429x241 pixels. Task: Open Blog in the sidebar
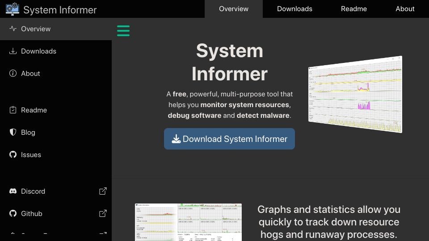[x=56, y=133]
